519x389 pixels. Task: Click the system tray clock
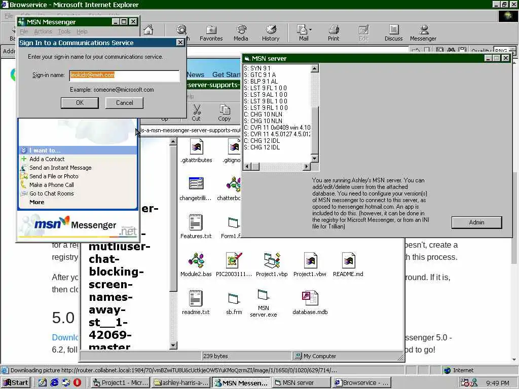click(x=498, y=383)
